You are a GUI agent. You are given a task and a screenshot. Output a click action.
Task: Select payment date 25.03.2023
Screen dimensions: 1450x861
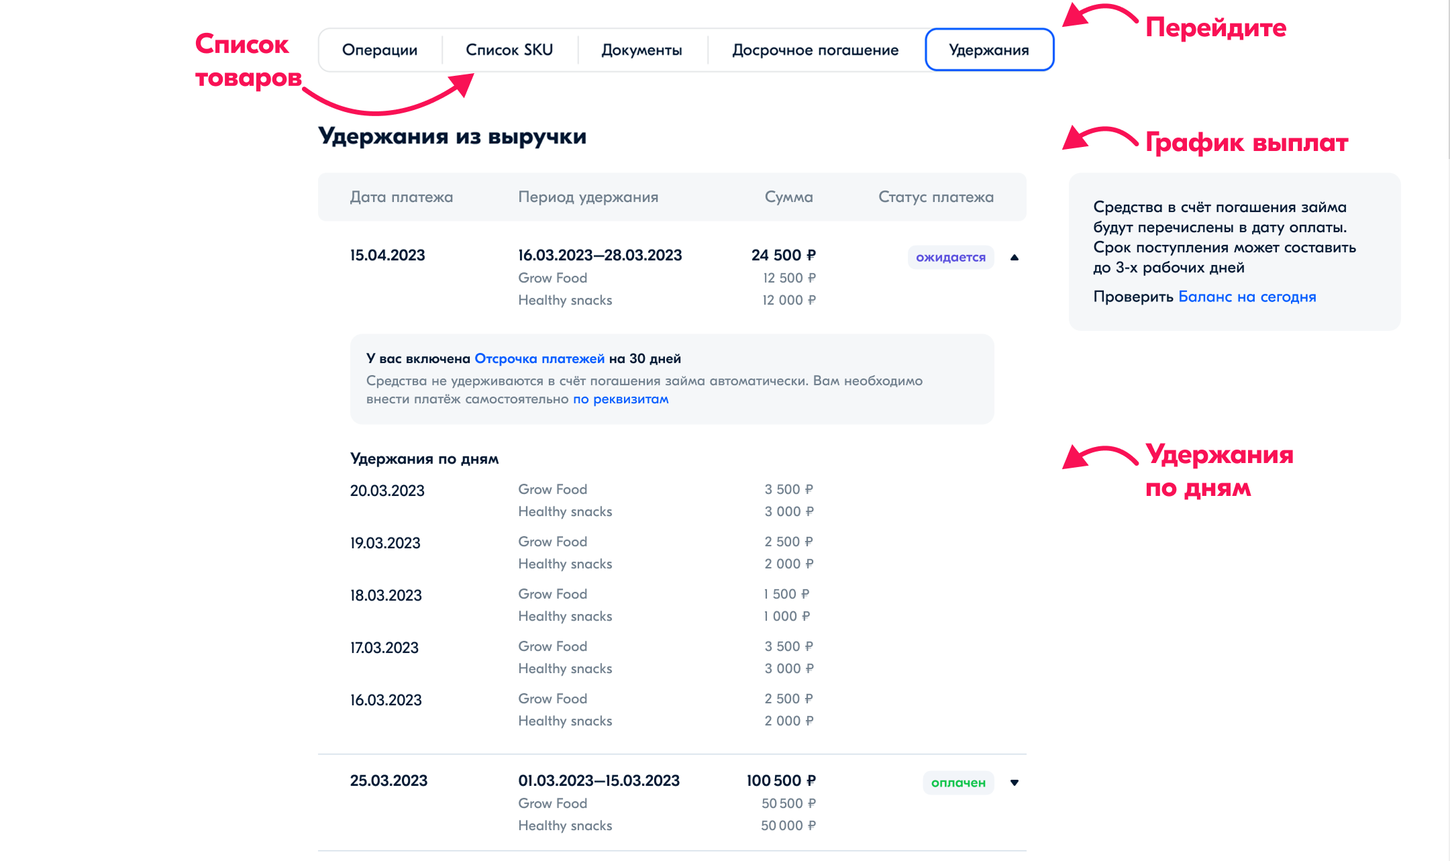click(389, 780)
